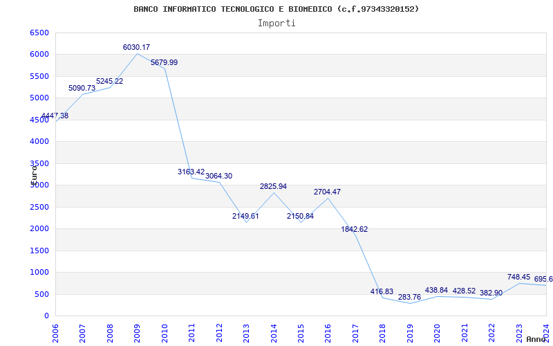The image size is (553, 346).
Task: Select the 2149.61 data label
Action: (245, 216)
